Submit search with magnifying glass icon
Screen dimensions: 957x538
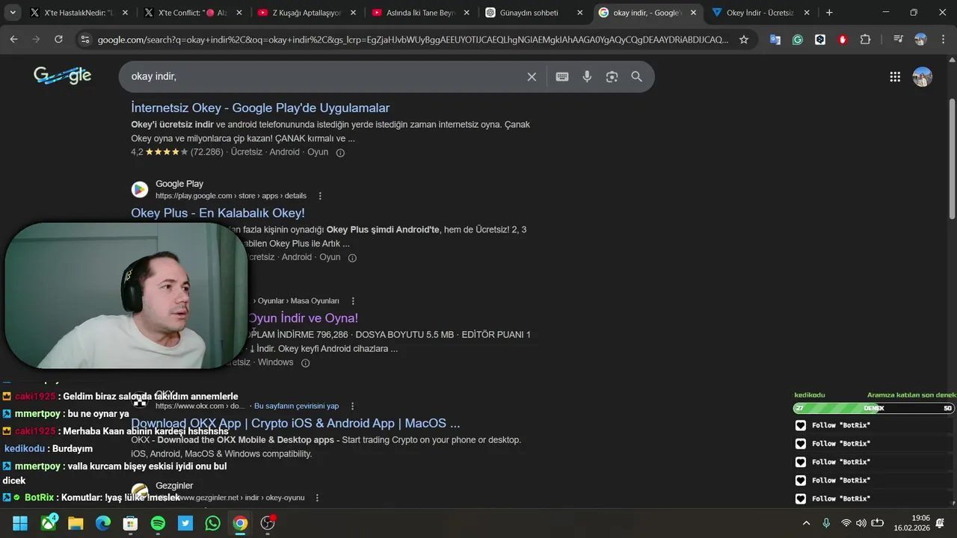(x=636, y=76)
